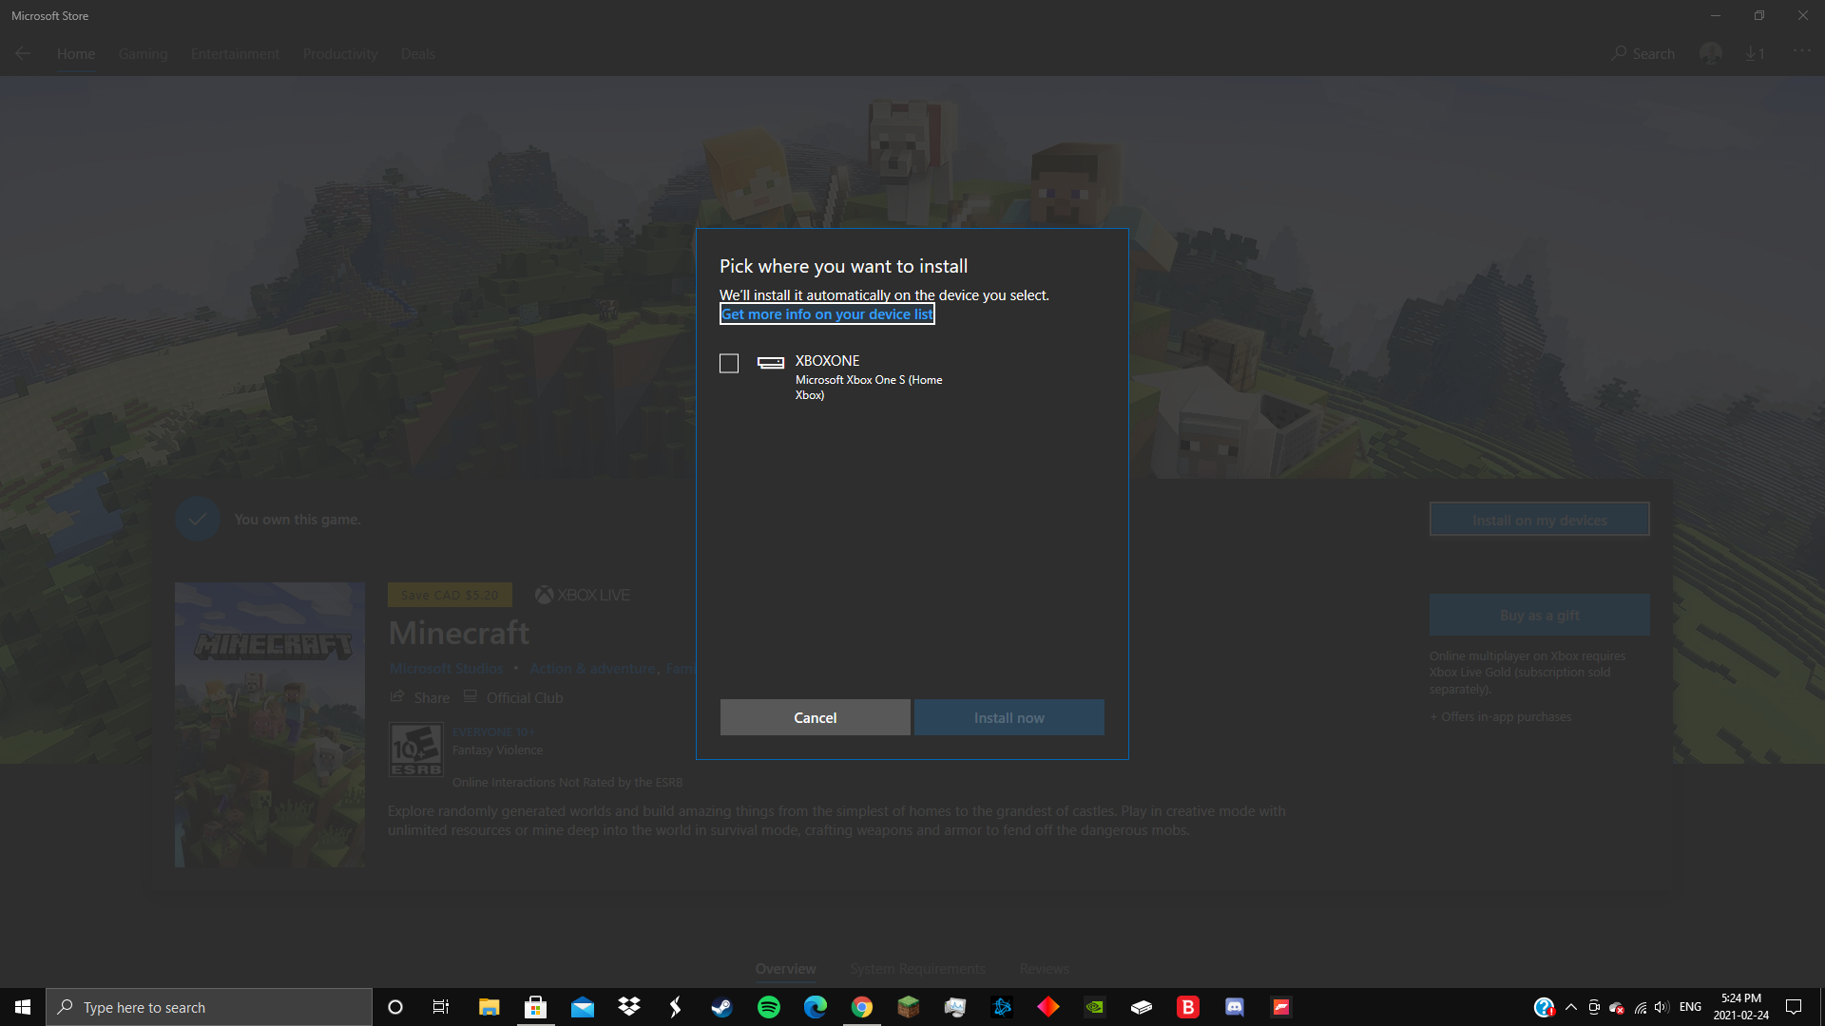Open Cortana from the taskbar
Image resolution: width=1825 pixels, height=1026 pixels.
tap(395, 1007)
